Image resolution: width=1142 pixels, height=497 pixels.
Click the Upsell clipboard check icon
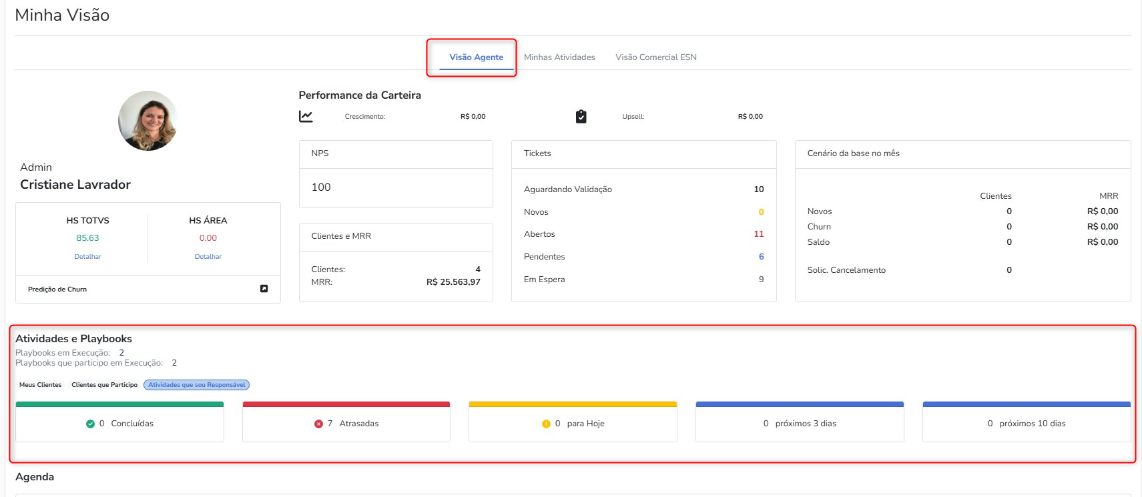click(581, 117)
